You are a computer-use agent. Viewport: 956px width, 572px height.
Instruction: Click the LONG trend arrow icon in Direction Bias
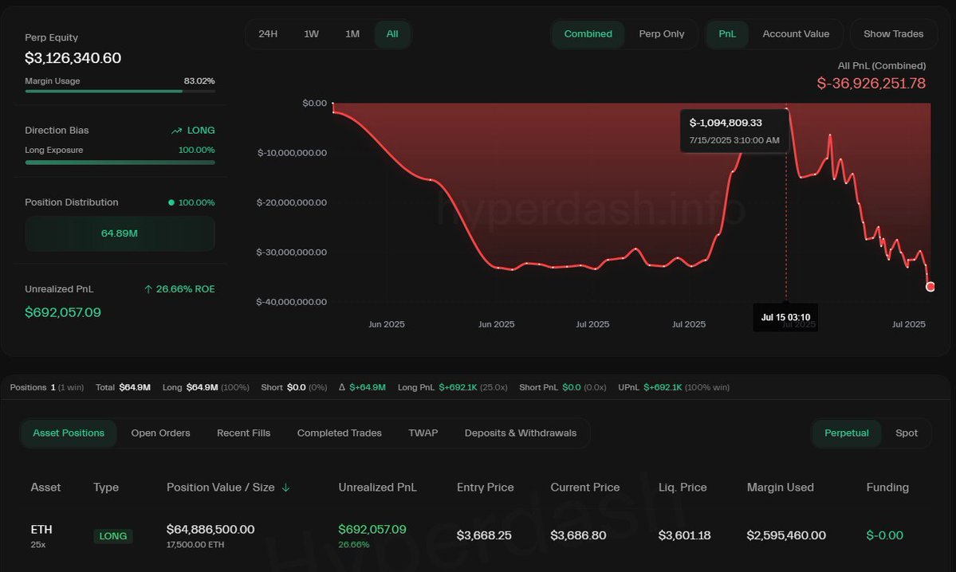pos(177,131)
